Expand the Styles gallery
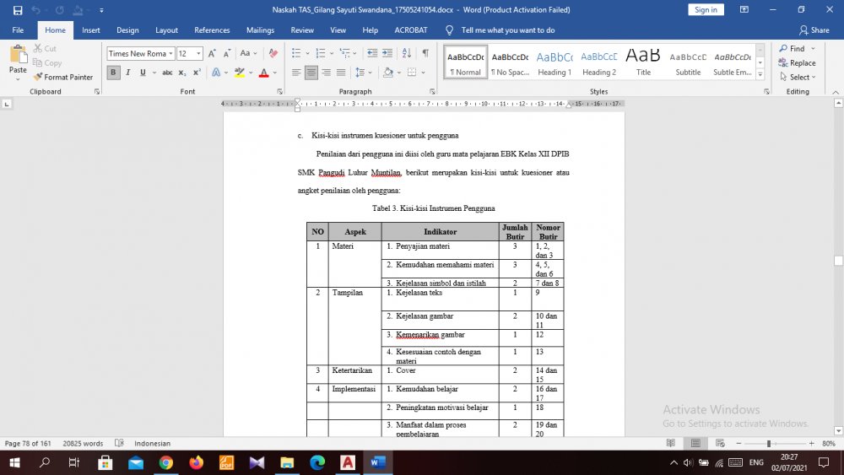The height and width of the screenshot is (475, 844). (x=760, y=75)
